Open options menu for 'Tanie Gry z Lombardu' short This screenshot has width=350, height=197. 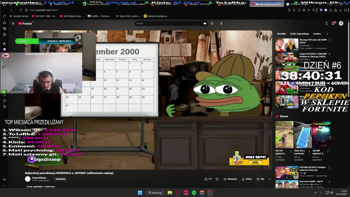coord(309,151)
